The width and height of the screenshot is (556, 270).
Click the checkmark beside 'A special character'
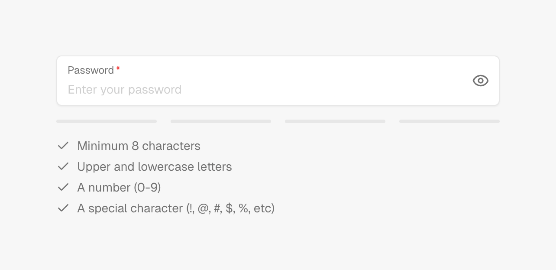pyautogui.click(x=63, y=208)
